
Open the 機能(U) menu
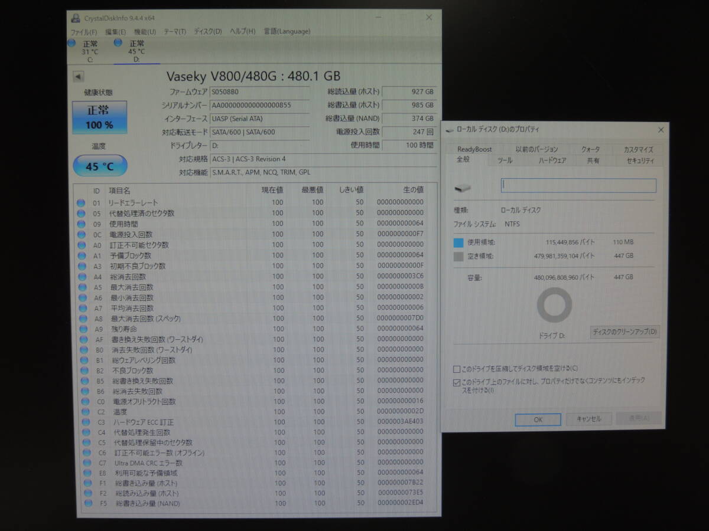[x=145, y=32]
